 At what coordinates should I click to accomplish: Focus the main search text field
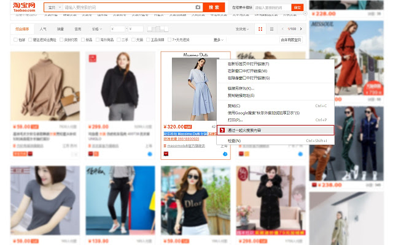[129, 7]
